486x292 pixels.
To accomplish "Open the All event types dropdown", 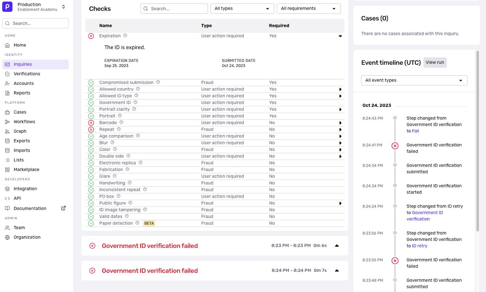I will (x=414, y=80).
